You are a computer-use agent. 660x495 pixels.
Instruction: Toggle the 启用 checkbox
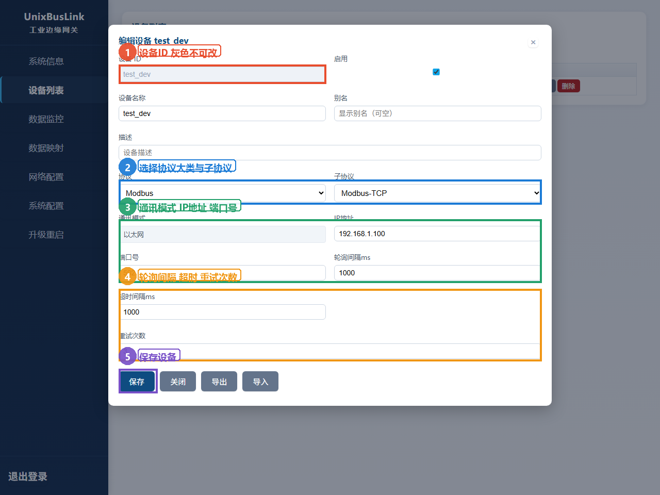point(436,72)
